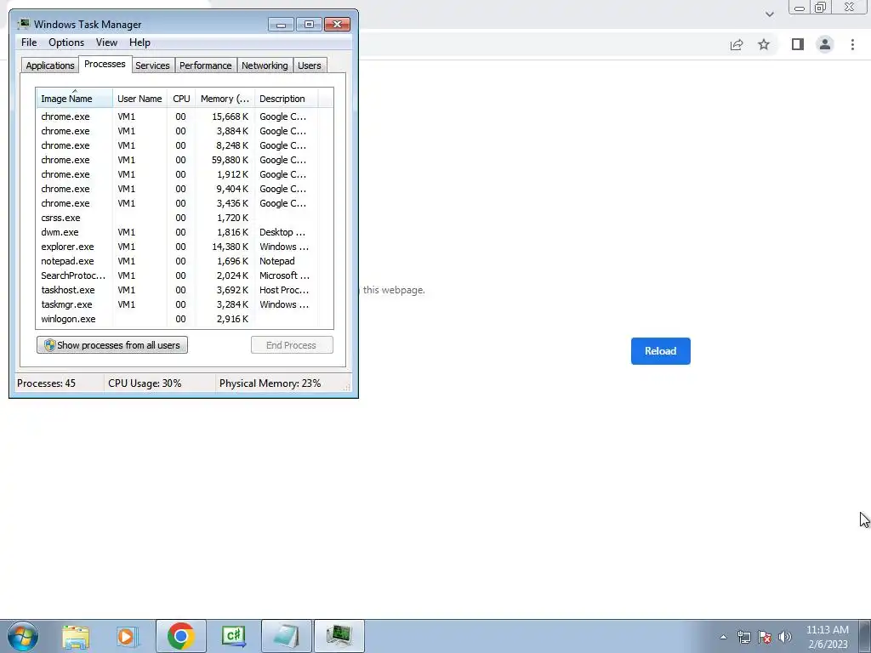Image resolution: width=871 pixels, height=653 pixels.
Task: Select chrome.exe row using 8,248 K
Action: point(185,145)
